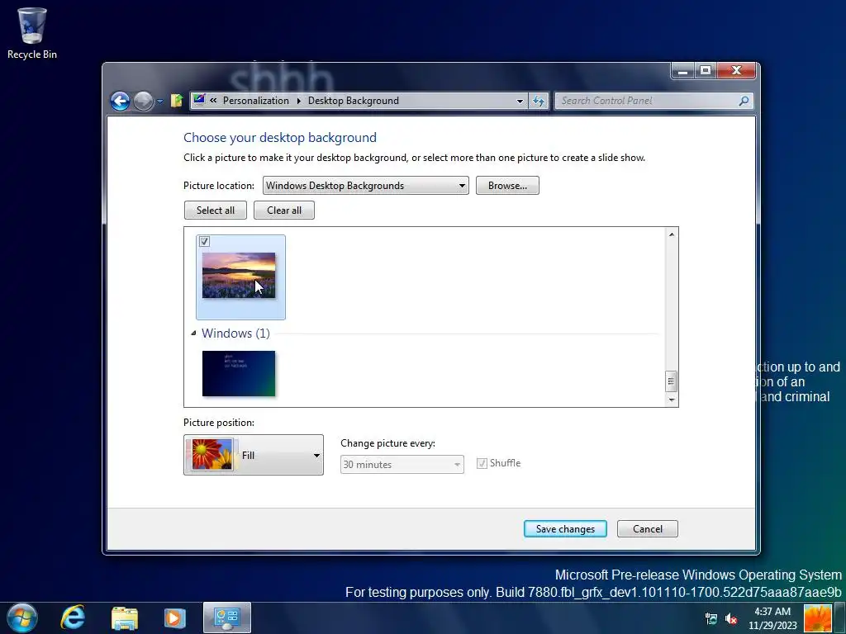Click the search magnifier icon
846x634 pixels.
coord(744,101)
